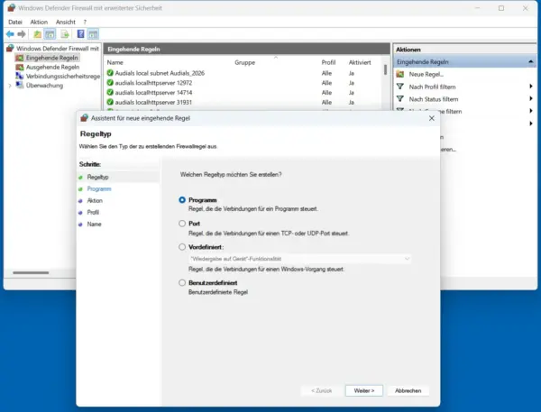The width and height of the screenshot is (541, 412).
Task: Open help via the question mark toolbar icon
Action: 81,34
